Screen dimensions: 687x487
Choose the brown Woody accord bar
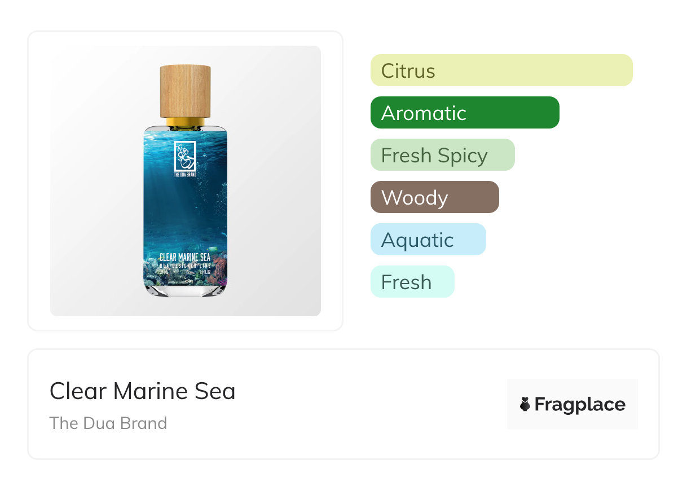point(434,197)
